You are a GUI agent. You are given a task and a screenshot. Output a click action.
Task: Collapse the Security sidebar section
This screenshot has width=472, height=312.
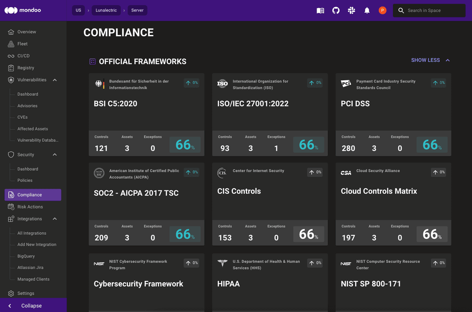55,155
